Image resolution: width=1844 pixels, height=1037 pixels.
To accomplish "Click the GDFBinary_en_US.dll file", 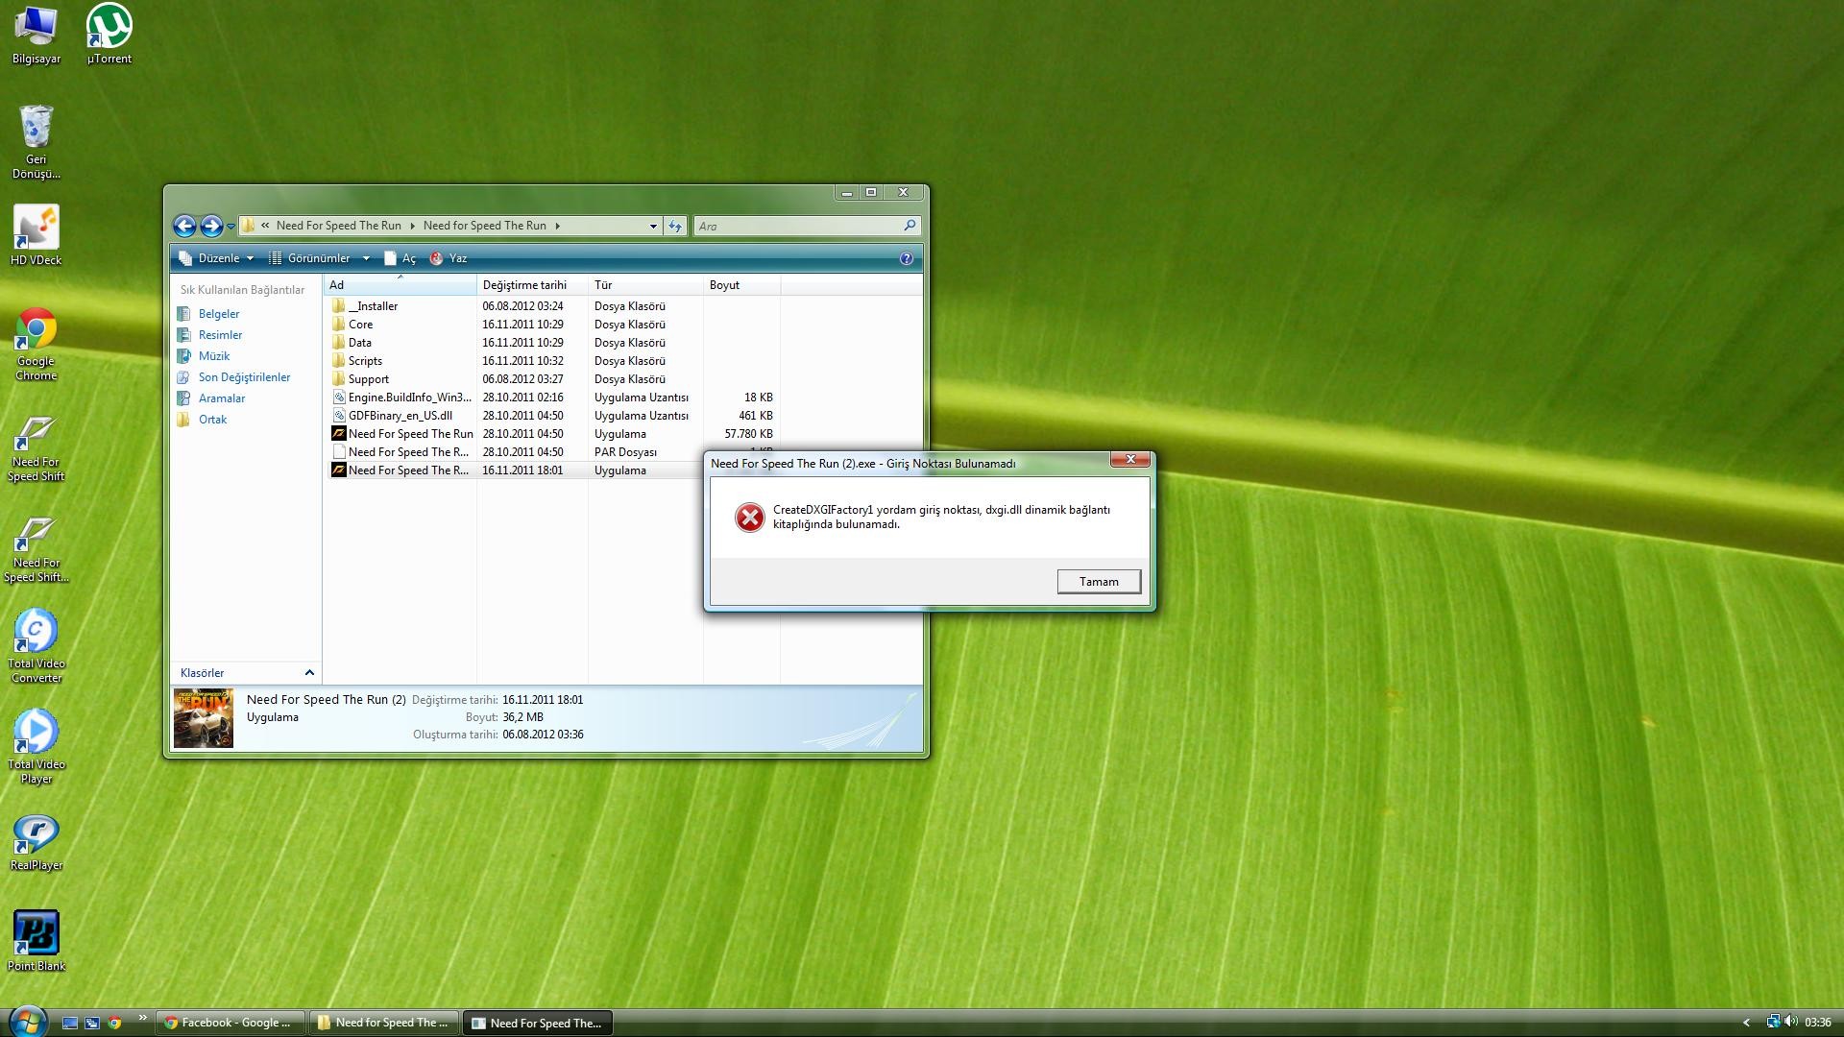I will (401, 416).
